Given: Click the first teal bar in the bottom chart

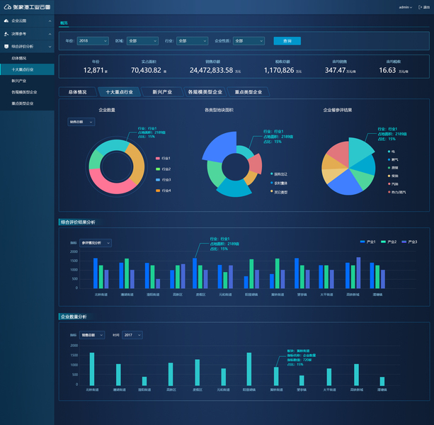Looking at the screenshot, I should 92,369.
